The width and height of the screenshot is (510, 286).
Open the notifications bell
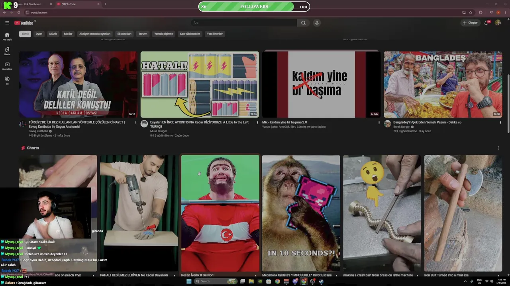(x=486, y=23)
